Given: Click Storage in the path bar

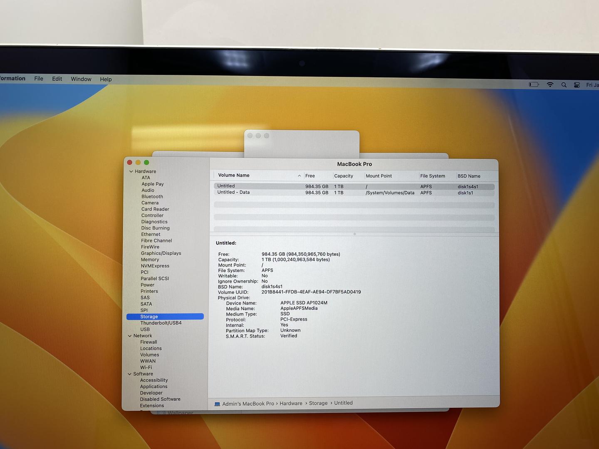Looking at the screenshot, I should click(x=318, y=403).
